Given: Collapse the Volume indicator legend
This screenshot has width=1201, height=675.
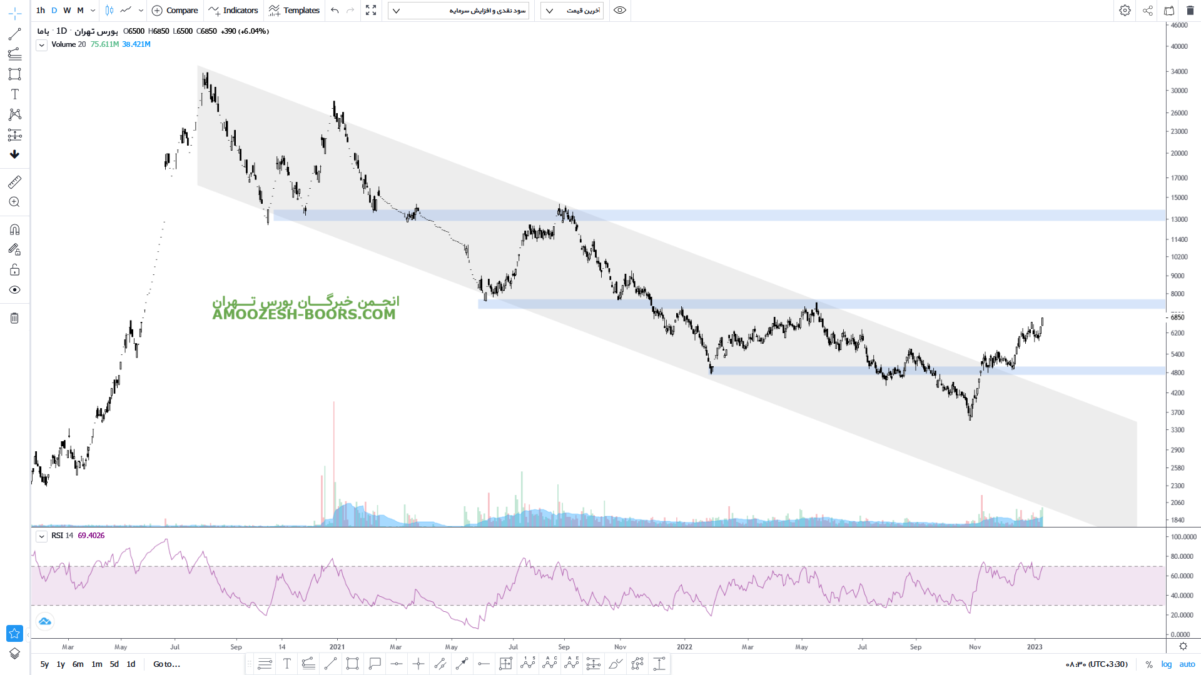Looking at the screenshot, I should click(41, 45).
